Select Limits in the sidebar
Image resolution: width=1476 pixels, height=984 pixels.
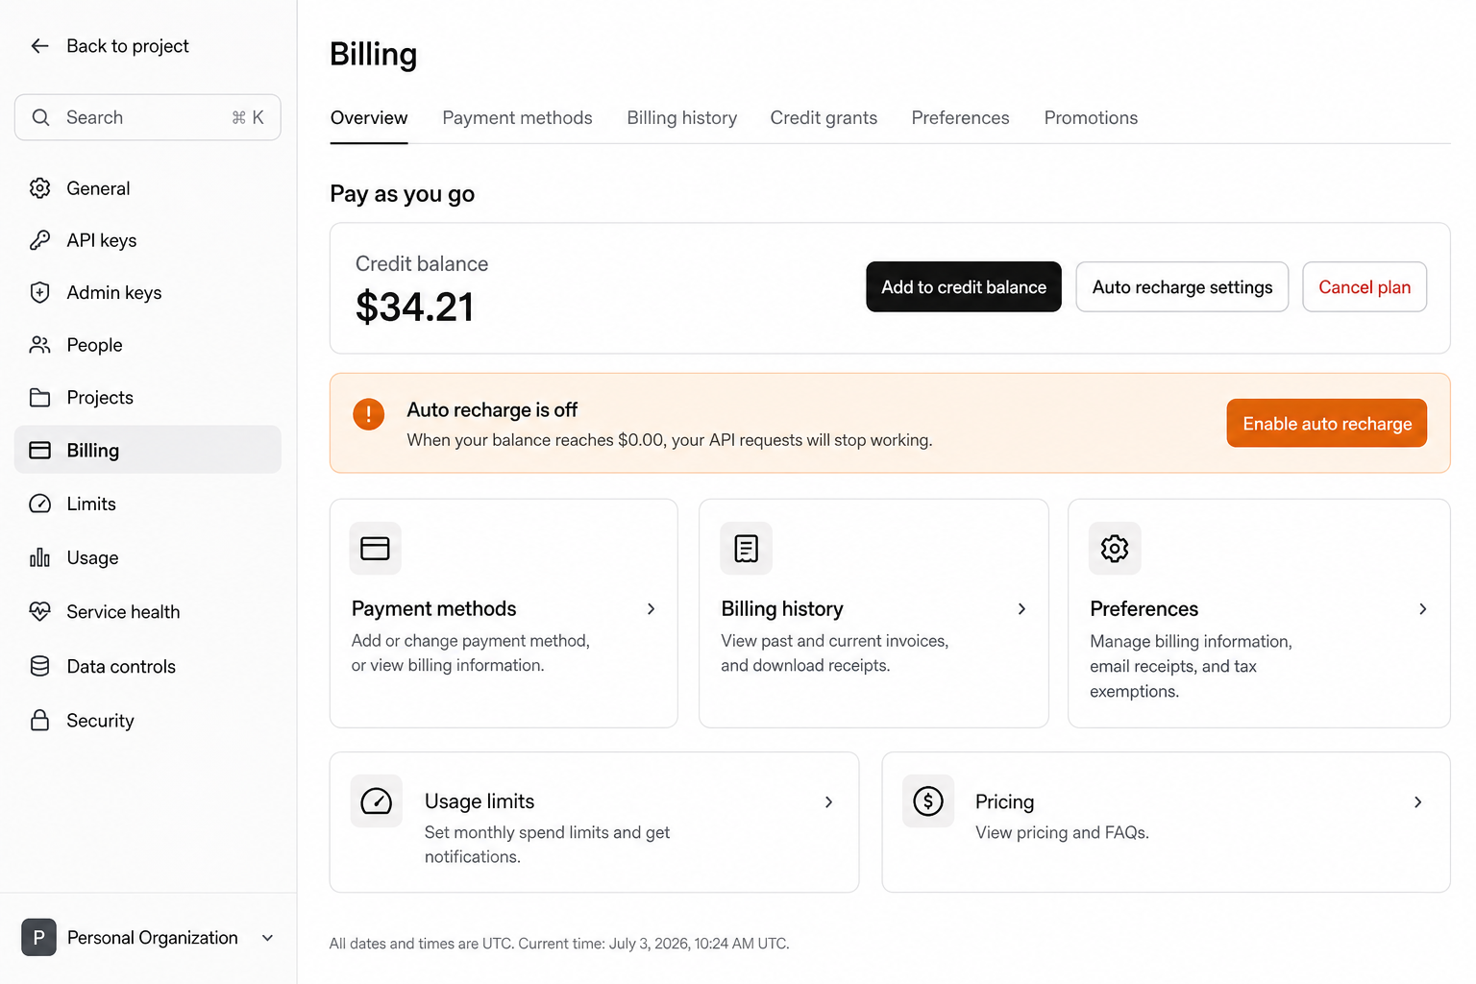pyautogui.click(x=148, y=504)
